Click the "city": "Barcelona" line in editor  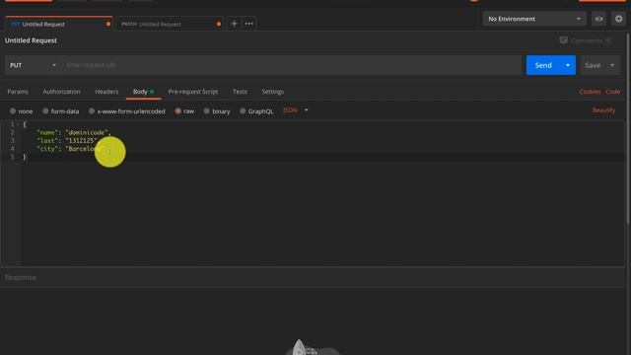70,149
